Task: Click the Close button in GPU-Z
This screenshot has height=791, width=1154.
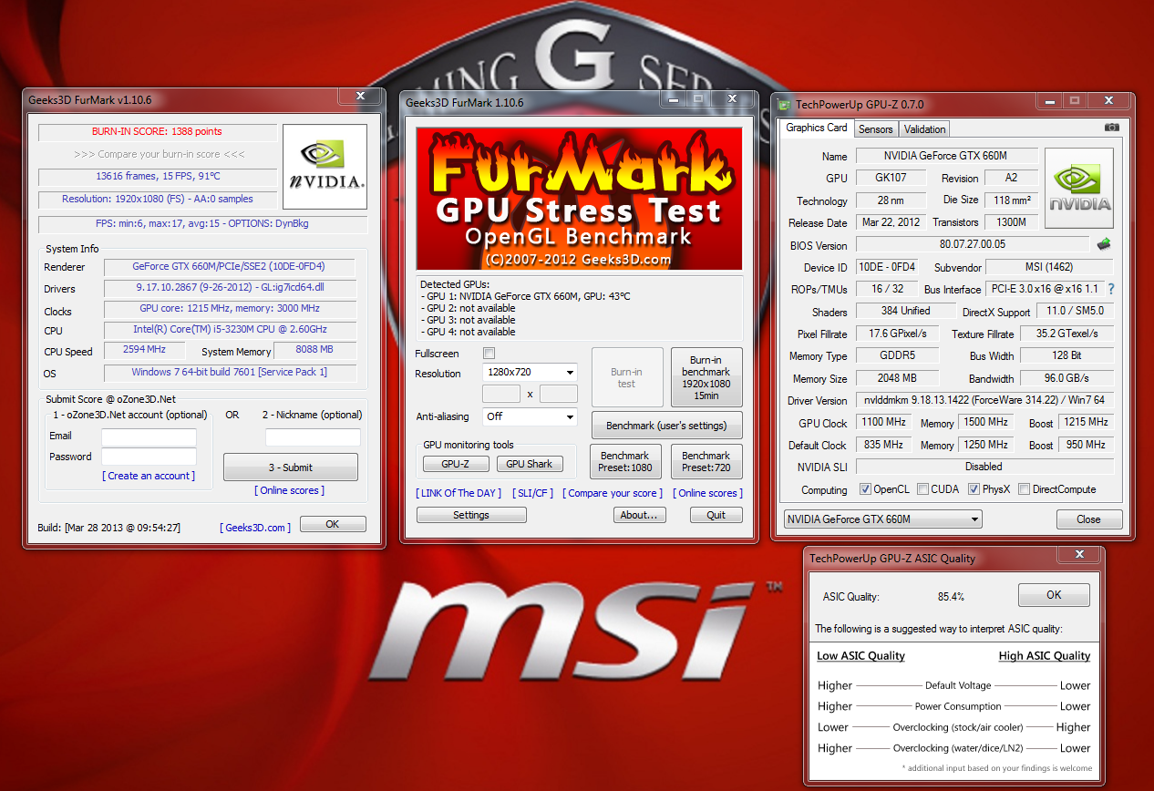Action: tap(1088, 519)
